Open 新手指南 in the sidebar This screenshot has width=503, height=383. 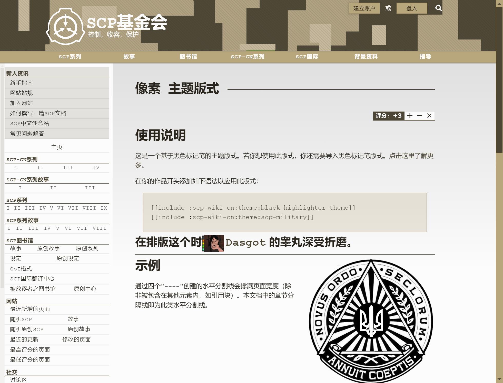click(x=21, y=83)
